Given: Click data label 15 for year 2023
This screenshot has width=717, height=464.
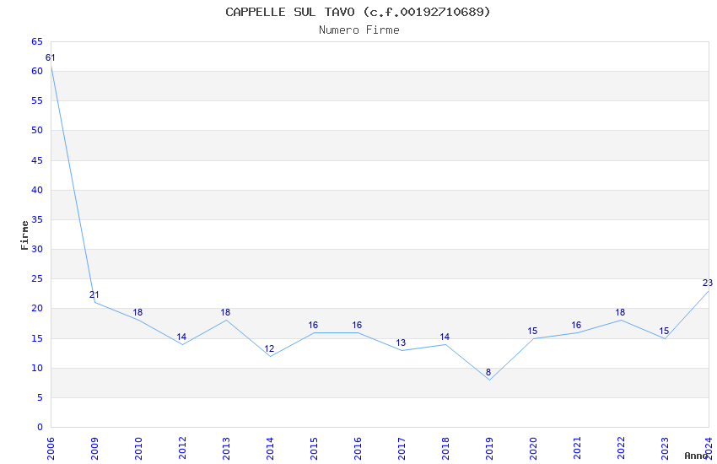Looking at the screenshot, I should (x=664, y=331).
